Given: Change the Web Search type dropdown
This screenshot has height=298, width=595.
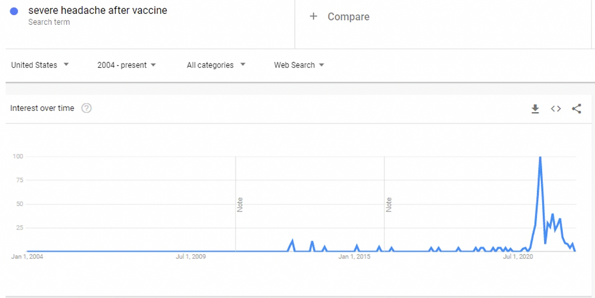Looking at the screenshot, I should pyautogui.click(x=299, y=65).
